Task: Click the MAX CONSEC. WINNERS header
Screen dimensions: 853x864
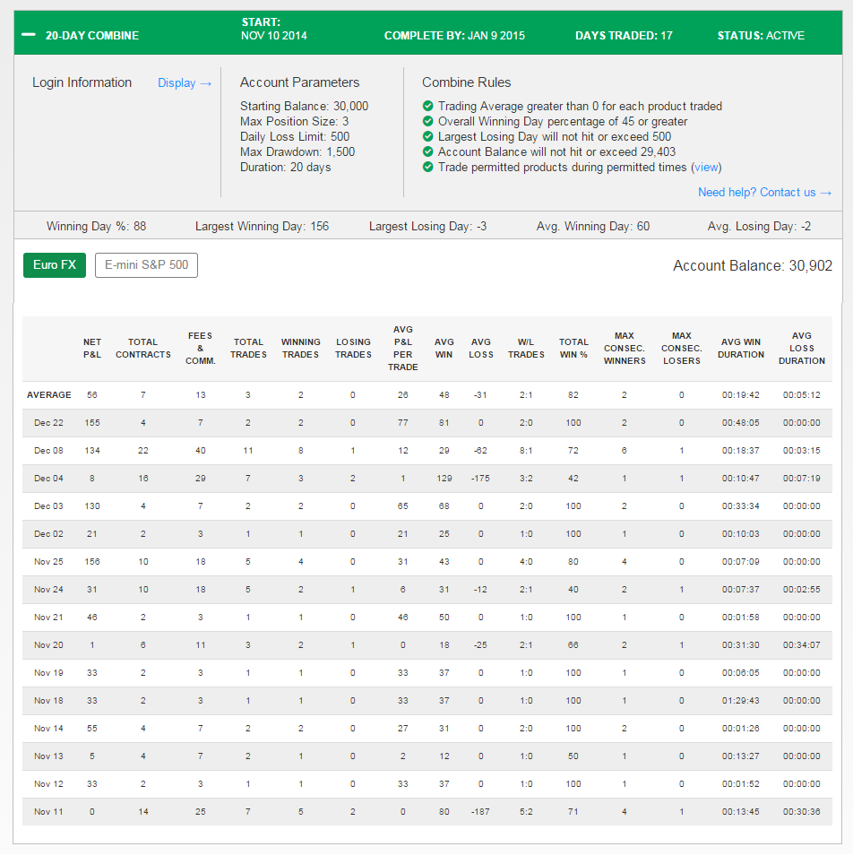Action: click(625, 349)
